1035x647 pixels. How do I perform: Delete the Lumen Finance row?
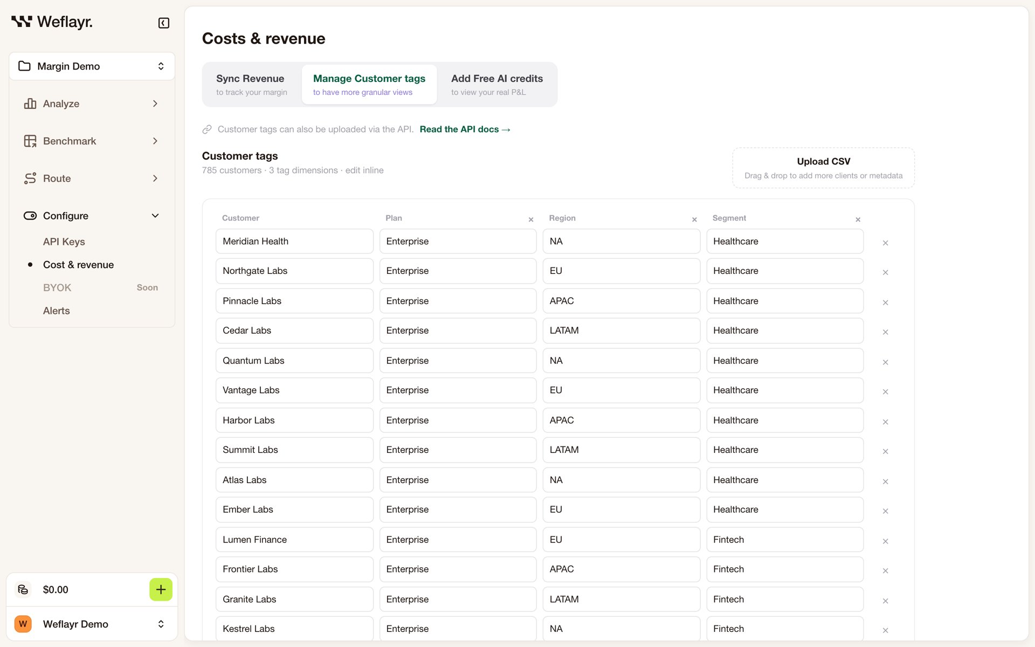pos(885,541)
